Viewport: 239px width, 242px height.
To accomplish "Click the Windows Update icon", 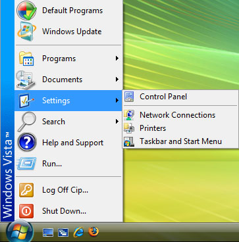I will (26, 32).
